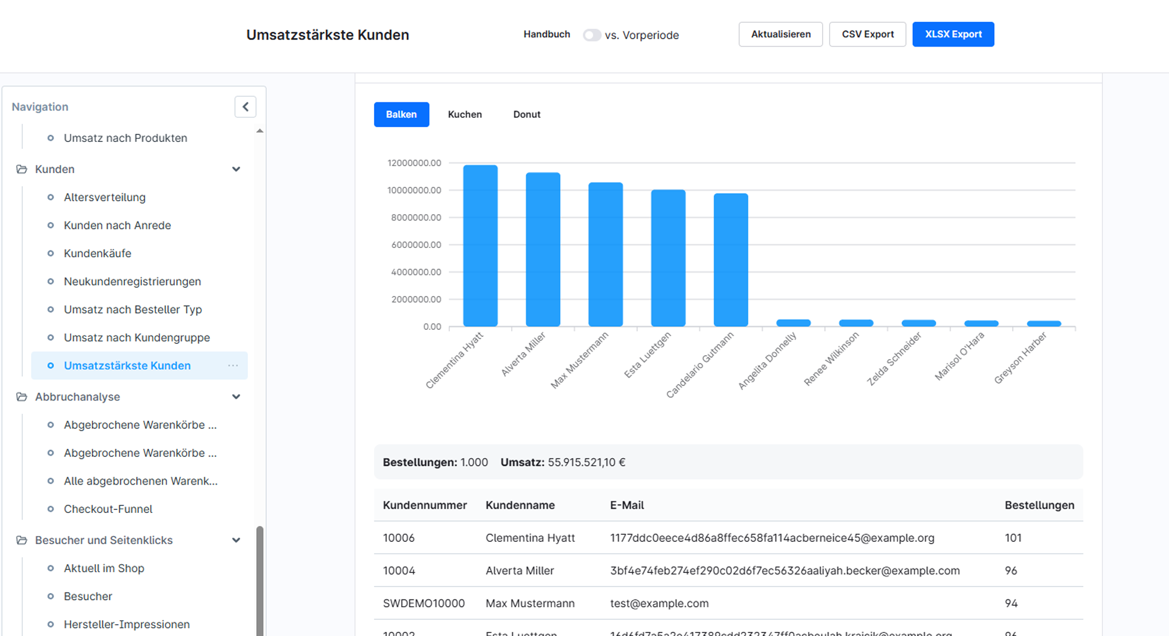The height and width of the screenshot is (636, 1169).
Task: Click the XLSX Export button
Action: (x=953, y=34)
